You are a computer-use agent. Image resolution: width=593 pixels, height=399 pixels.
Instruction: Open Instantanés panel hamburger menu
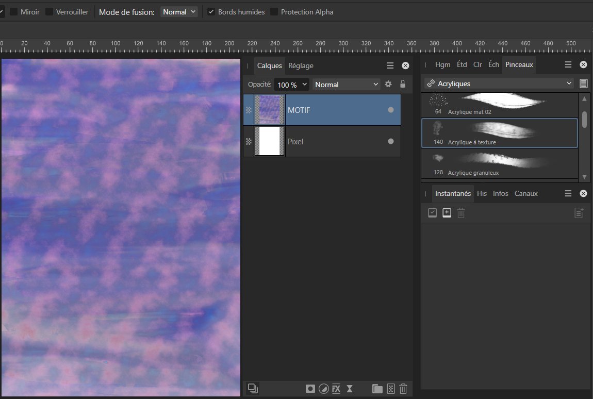(568, 193)
